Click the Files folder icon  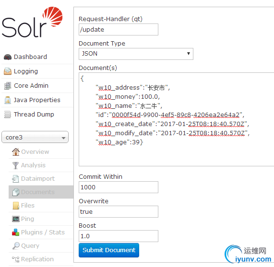click(16, 206)
